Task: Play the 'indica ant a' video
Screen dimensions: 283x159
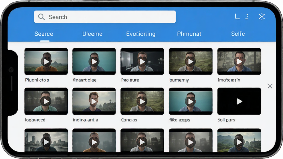Action: [94, 101]
